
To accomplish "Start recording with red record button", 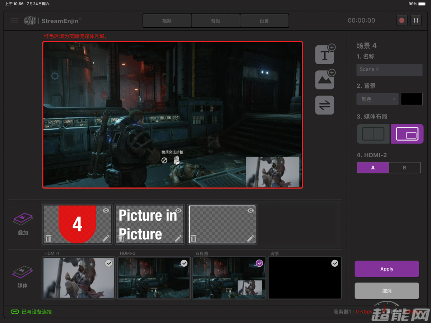I will 402,20.
